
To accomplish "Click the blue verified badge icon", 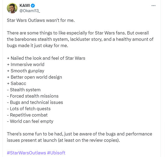I will [33, 6].
